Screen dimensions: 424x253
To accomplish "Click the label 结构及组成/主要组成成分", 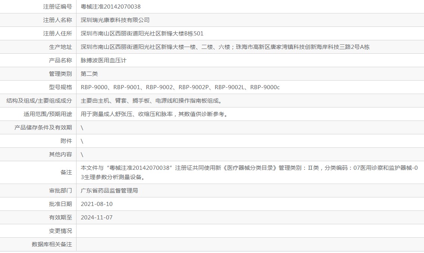I will 39,101.
